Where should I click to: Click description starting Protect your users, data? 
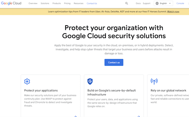[112, 103]
